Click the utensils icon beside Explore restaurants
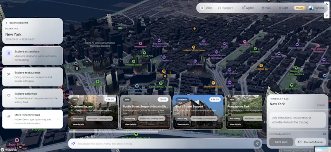The image size is (331, 152). pos(9,74)
